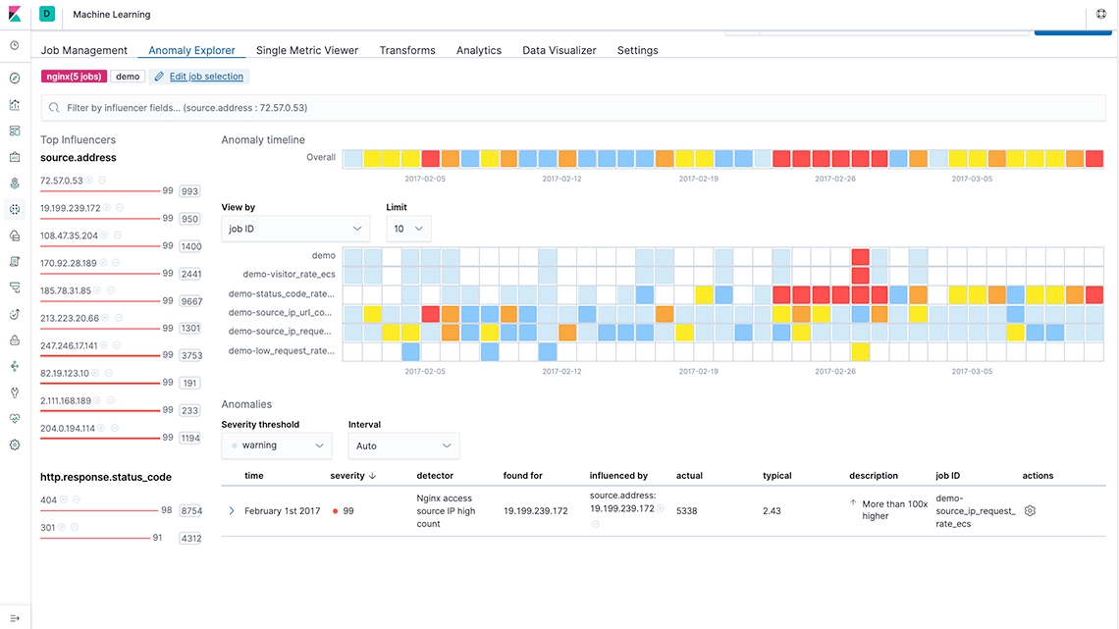Expand the sidebar navigation at the bottom
The height and width of the screenshot is (629, 1119).
pyautogui.click(x=15, y=618)
